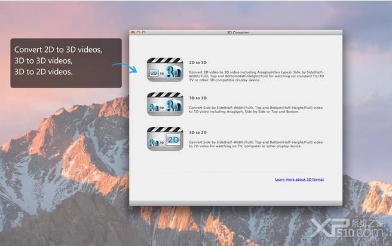Open the 3D to 3D conversion icon
The height and width of the screenshot is (246, 392).
tap(165, 104)
